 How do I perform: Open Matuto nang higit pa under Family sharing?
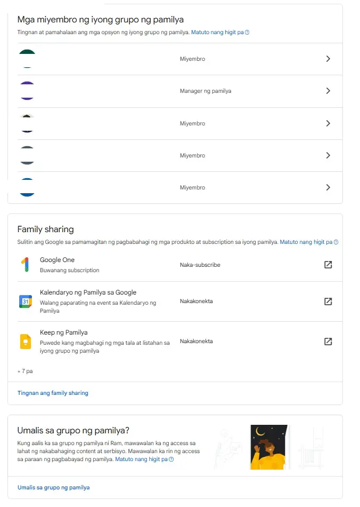click(306, 242)
